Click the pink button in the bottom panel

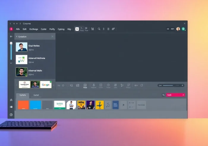176,95
